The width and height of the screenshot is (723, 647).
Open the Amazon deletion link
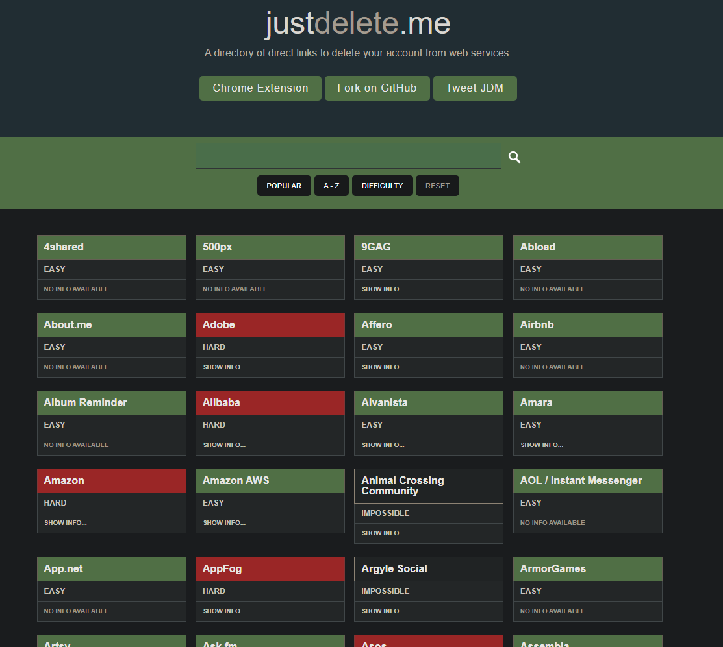(x=112, y=481)
